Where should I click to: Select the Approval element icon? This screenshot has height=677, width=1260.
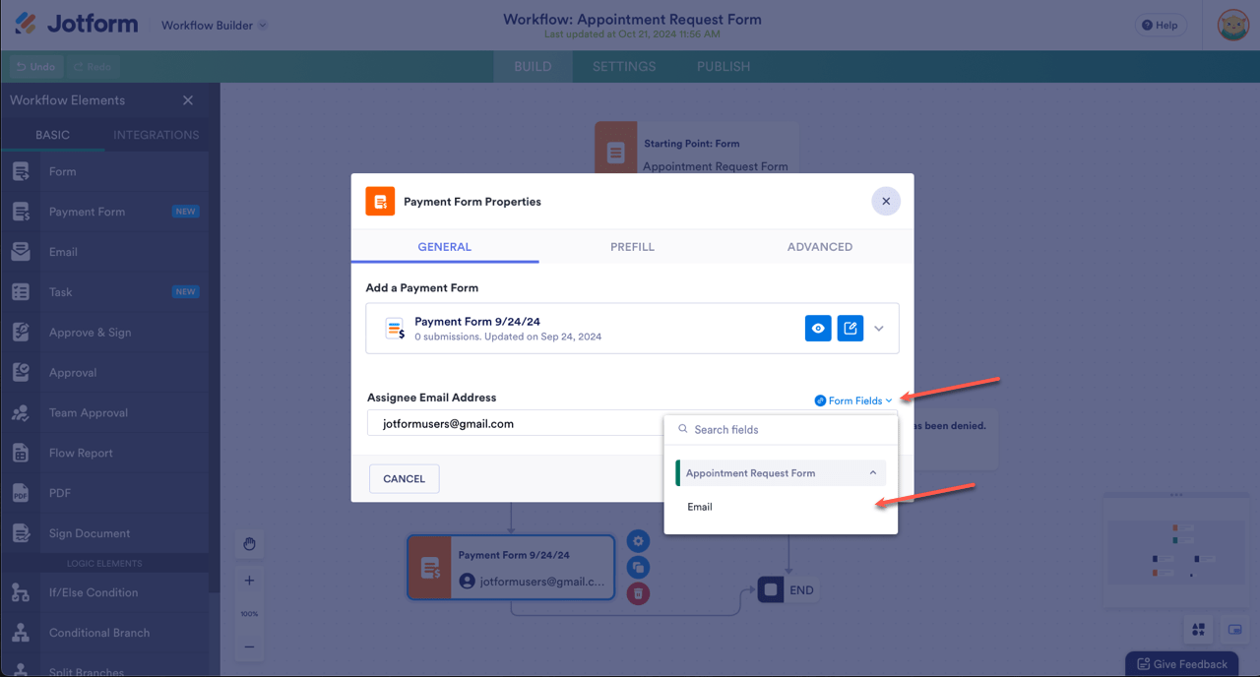point(21,373)
